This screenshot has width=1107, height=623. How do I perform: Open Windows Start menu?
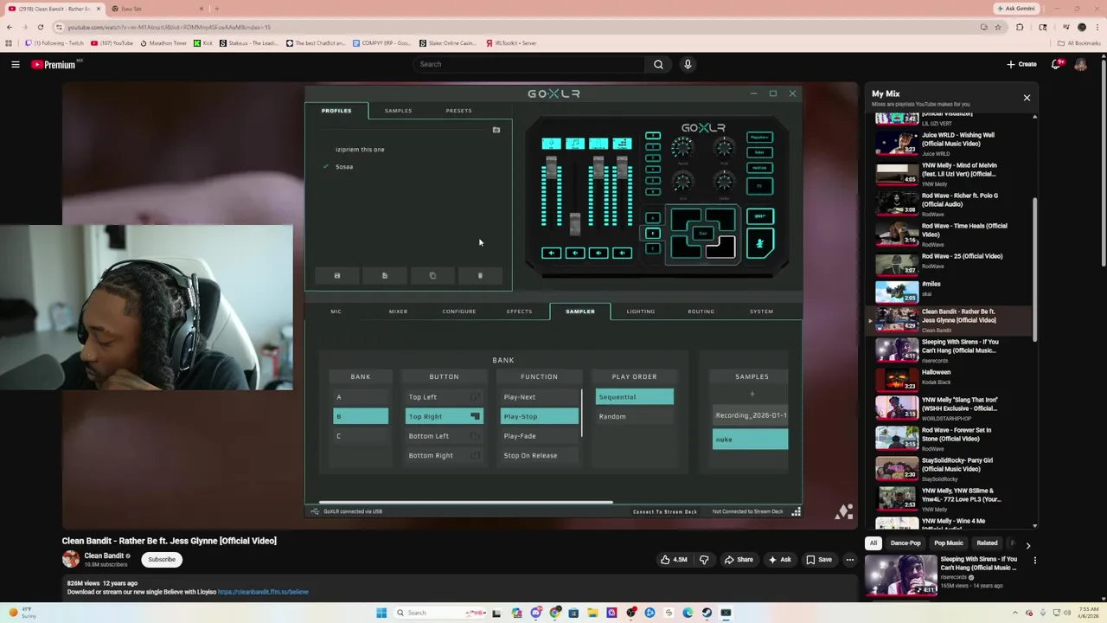[381, 613]
